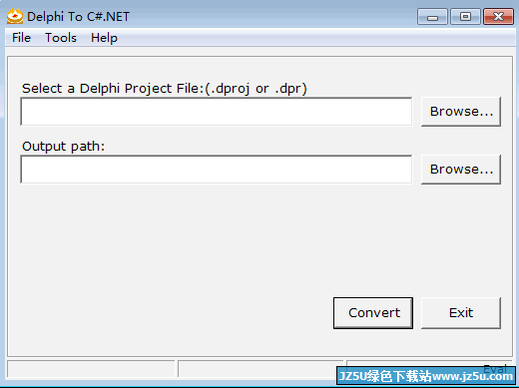The height and width of the screenshot is (388, 519).
Task: Browse for a Delphi project file
Action: click(x=461, y=112)
